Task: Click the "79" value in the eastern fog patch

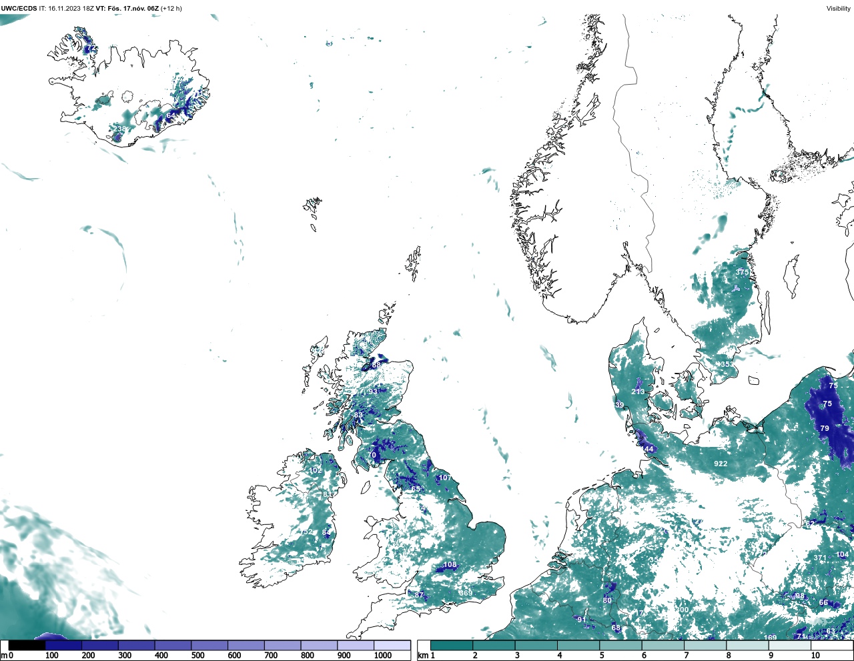Action: tap(825, 428)
